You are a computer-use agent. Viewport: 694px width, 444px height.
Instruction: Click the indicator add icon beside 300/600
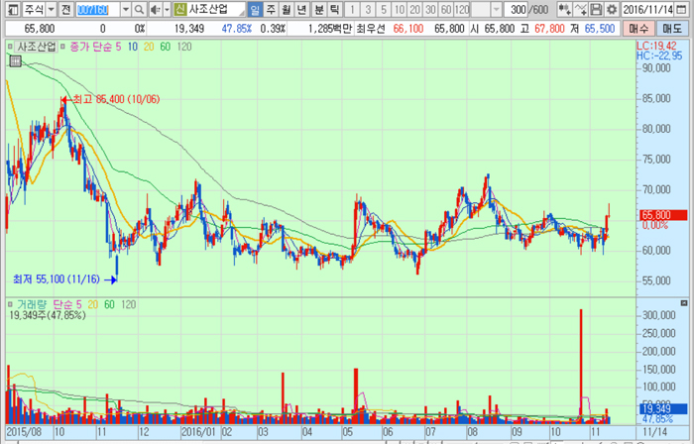(x=564, y=9)
